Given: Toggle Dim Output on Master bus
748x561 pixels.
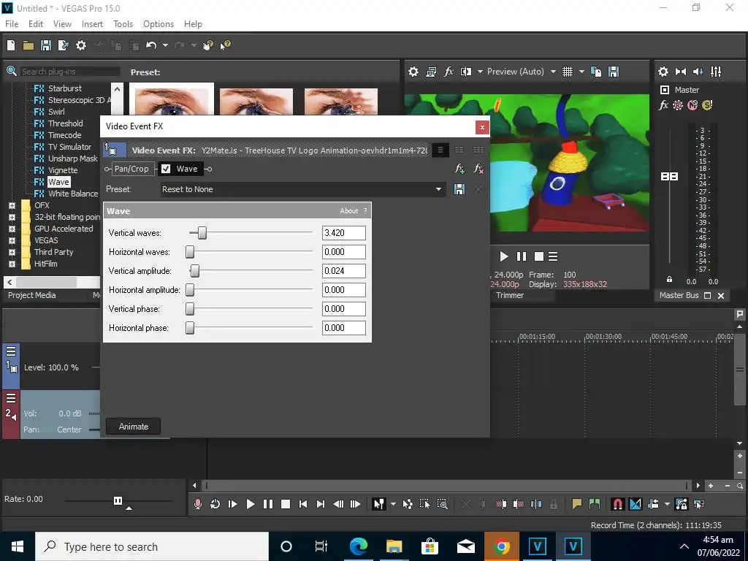Looking at the screenshot, I should [698, 72].
